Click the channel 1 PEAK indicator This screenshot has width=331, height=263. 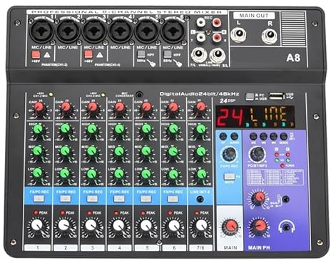coord(36,212)
